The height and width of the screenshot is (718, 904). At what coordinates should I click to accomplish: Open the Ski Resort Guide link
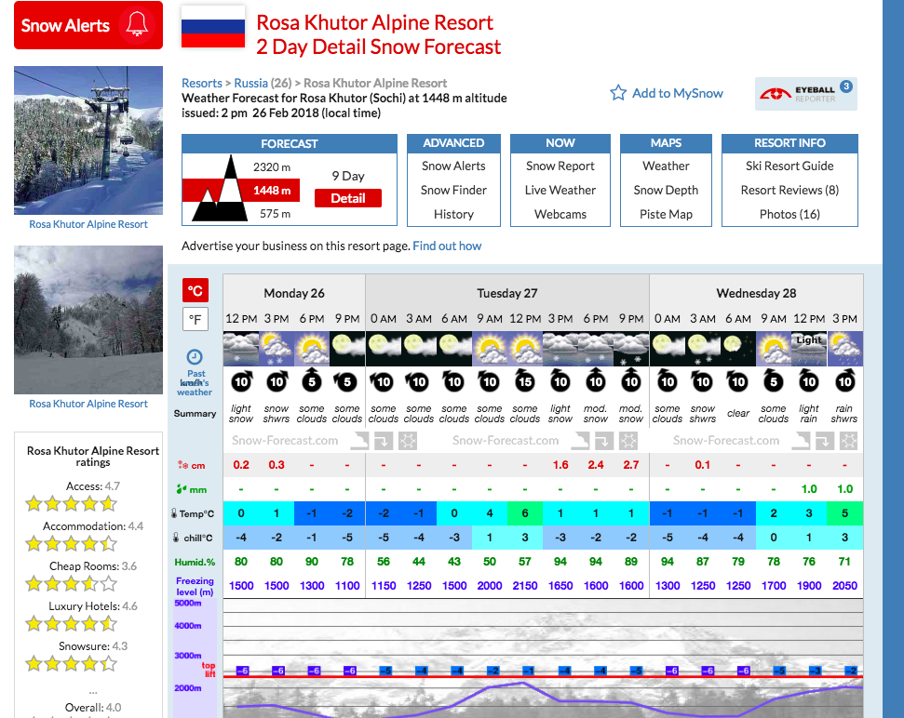[x=789, y=166]
